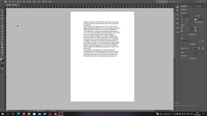
Task: Close the Untitled-1 document tab
Action: [x=18, y=5]
